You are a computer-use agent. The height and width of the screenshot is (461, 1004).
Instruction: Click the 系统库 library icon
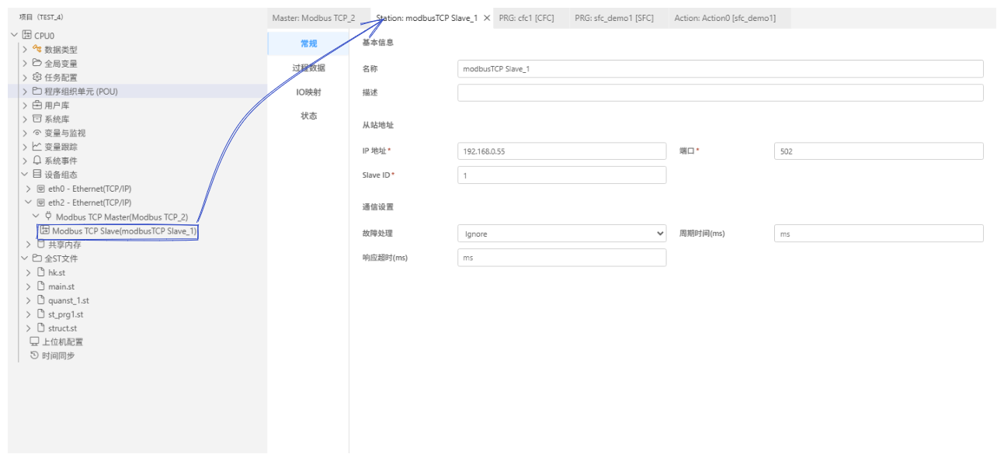[x=36, y=119]
